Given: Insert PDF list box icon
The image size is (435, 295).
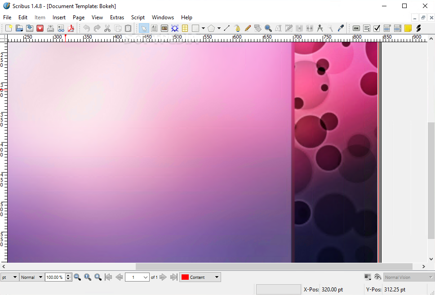Looking at the screenshot, I should pyautogui.click(x=398, y=28).
